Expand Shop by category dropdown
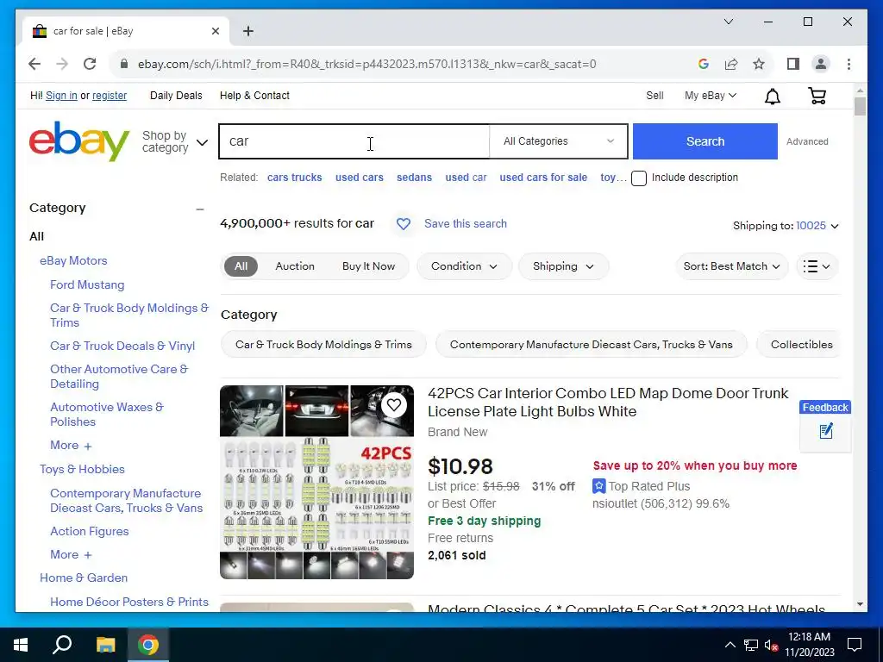Screen dimensions: 883x662 [x=174, y=142]
